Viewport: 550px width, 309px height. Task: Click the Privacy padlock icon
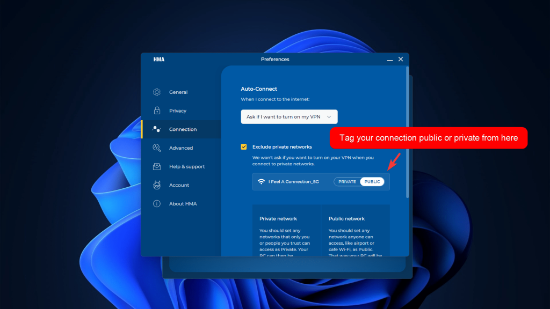(157, 111)
